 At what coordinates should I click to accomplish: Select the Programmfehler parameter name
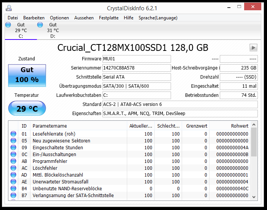50,161
